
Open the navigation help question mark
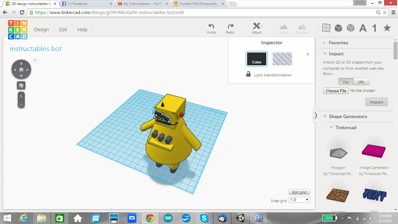pos(35,61)
